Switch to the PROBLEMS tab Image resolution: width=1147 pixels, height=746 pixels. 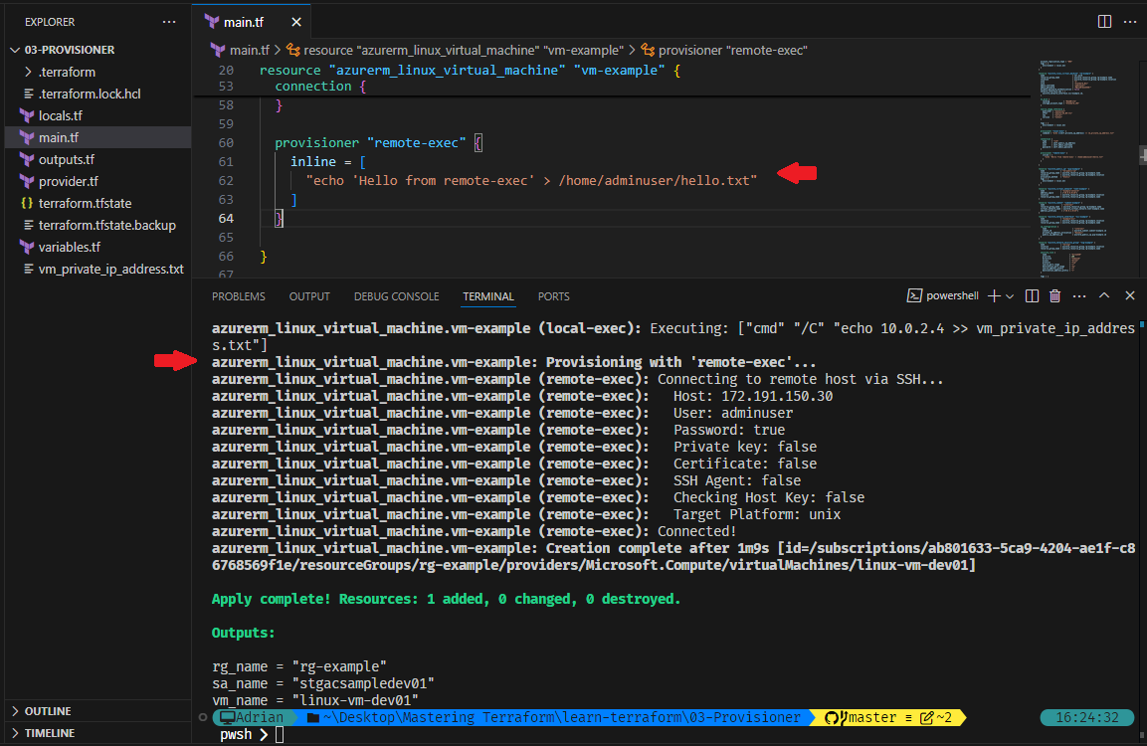click(239, 296)
